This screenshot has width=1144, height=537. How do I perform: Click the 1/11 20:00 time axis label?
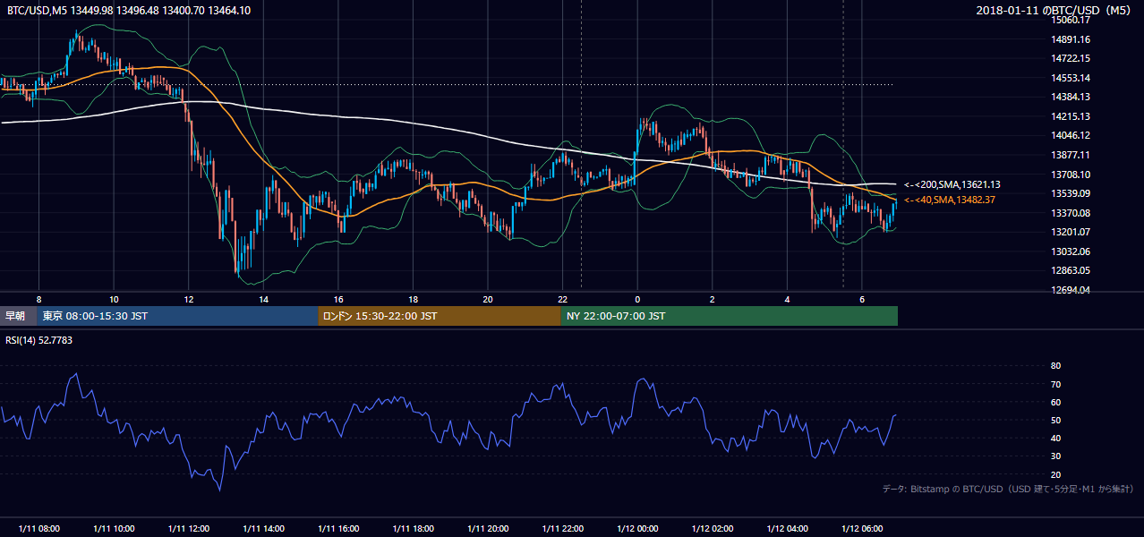[x=488, y=528]
